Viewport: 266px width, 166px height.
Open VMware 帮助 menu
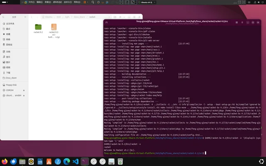pos(77,2)
